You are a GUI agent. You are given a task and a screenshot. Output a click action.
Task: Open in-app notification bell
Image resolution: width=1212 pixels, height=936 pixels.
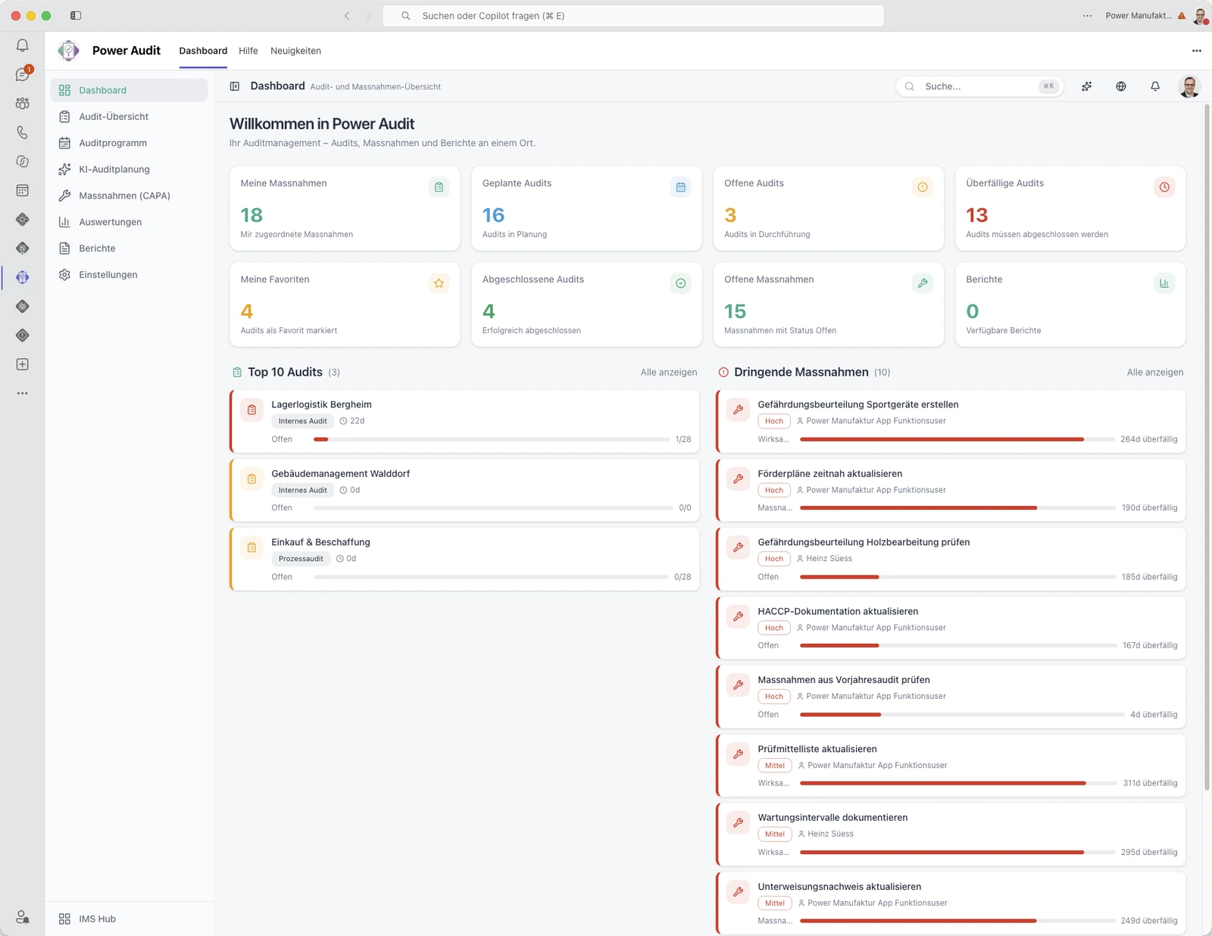pyautogui.click(x=1155, y=86)
